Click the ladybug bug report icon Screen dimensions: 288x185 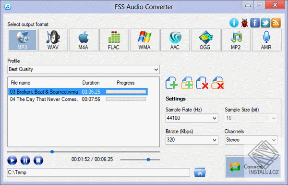tap(244, 23)
